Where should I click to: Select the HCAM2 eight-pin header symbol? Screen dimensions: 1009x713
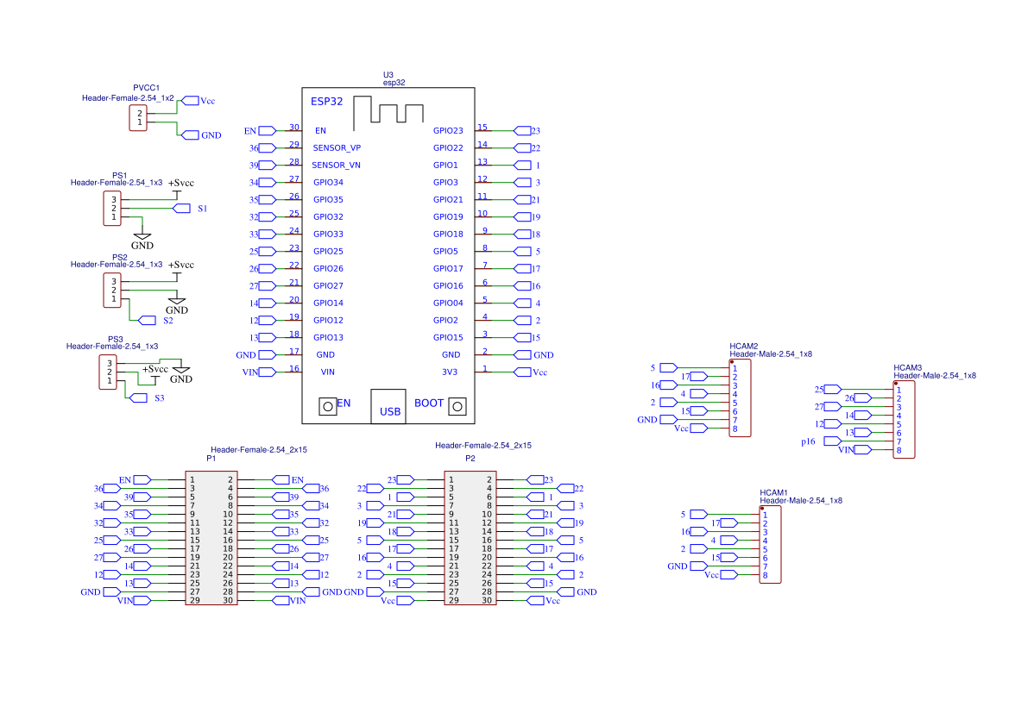click(740, 398)
